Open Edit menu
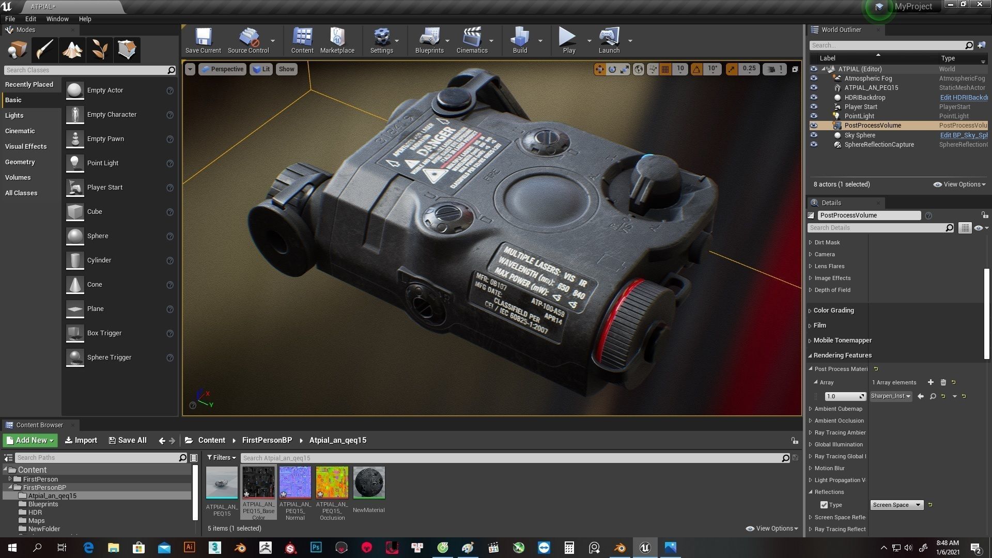 [30, 19]
